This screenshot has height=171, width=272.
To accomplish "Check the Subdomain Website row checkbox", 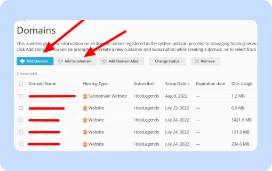I will [21, 96].
